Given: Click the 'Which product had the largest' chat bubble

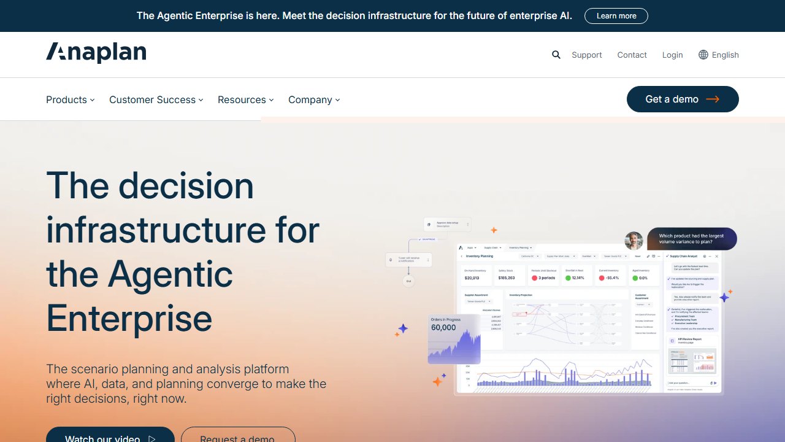Looking at the screenshot, I should (692, 239).
